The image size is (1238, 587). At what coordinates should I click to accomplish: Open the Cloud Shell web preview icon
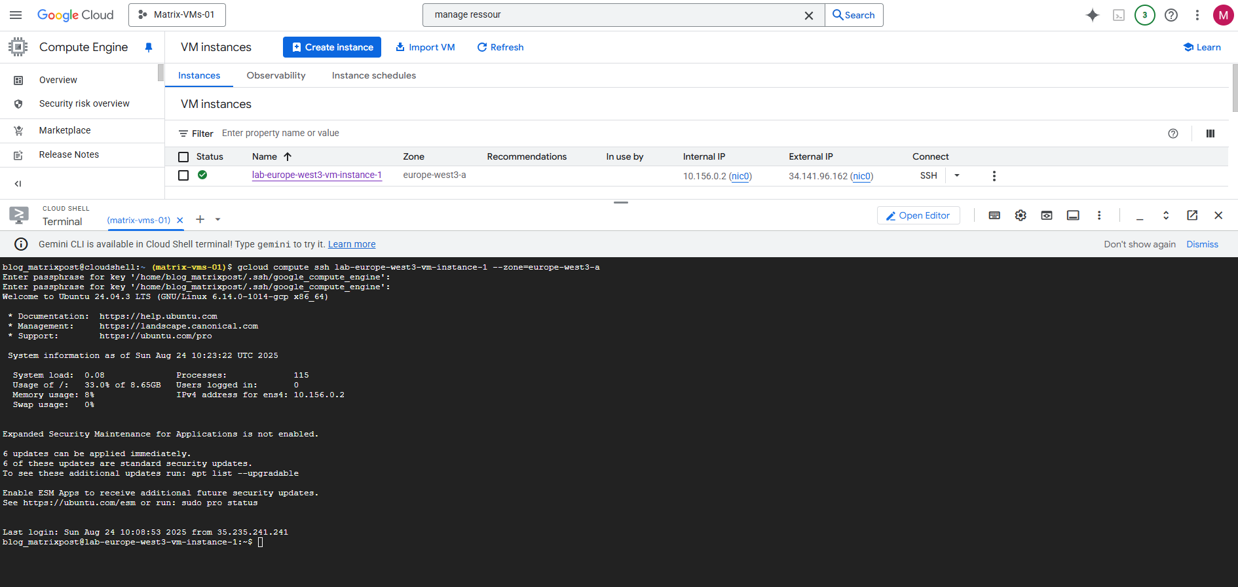[x=1047, y=215]
